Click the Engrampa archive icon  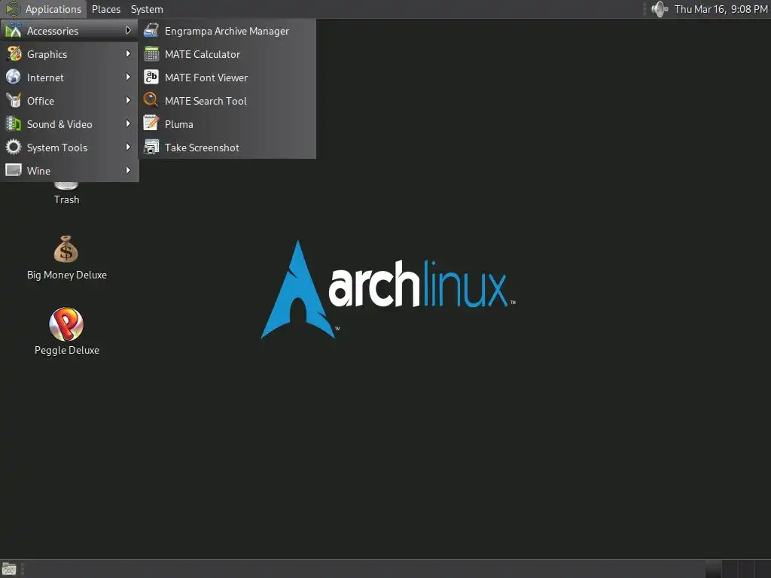tap(151, 30)
